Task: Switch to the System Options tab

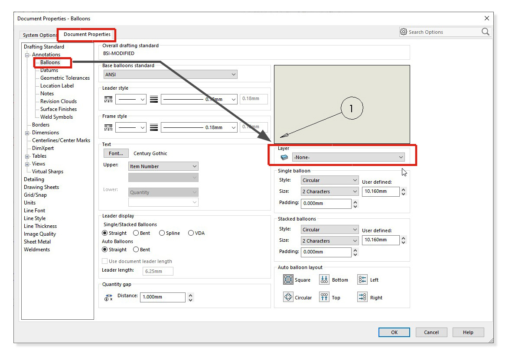Action: pyautogui.click(x=39, y=35)
